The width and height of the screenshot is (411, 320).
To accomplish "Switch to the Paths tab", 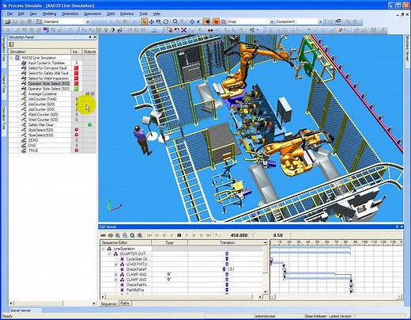I will click(x=125, y=303).
